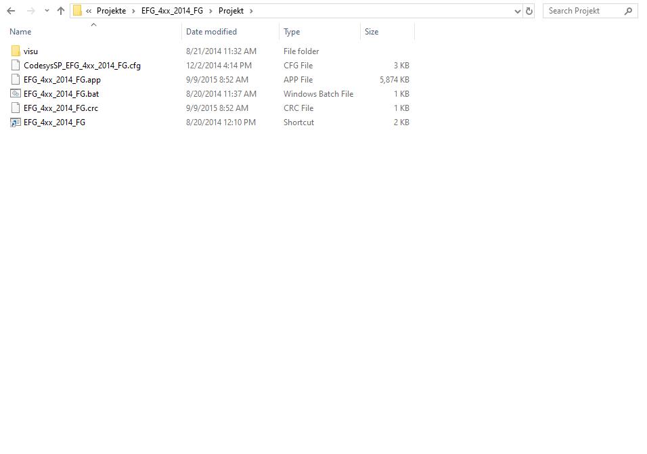This screenshot has height=454, width=647.
Task: Go up one folder level
Action: (x=61, y=11)
